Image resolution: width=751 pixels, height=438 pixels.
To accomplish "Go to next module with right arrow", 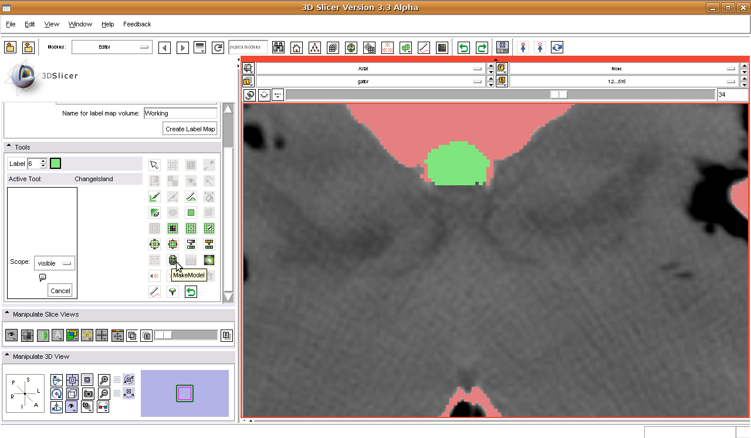I will [x=182, y=47].
